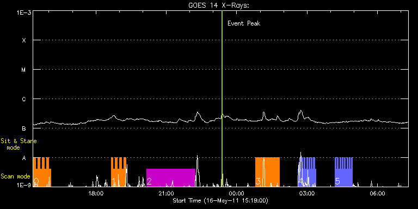Click the GOES 14 X-Rays title
The height and width of the screenshot is (209, 418).
tap(219, 5)
